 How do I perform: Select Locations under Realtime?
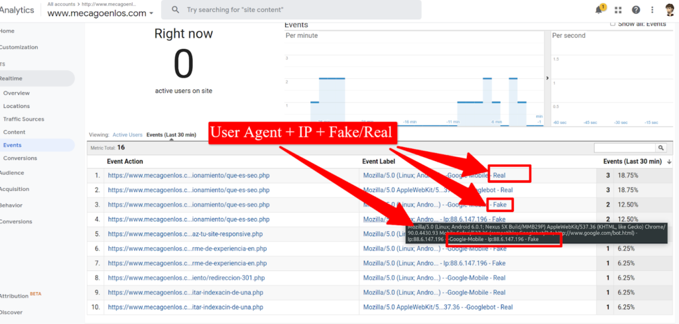17,106
